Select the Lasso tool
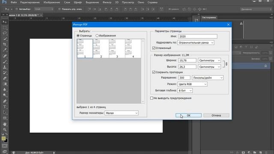Viewport: 274px width, 154px height. pos(5,33)
